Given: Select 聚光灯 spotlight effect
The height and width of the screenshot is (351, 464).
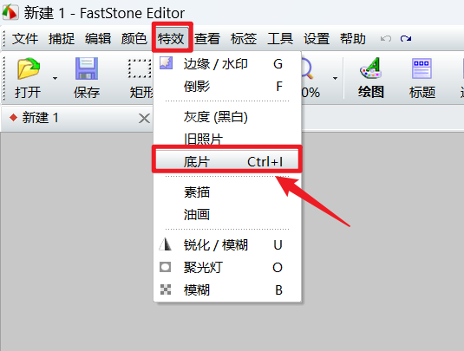Looking at the screenshot, I should [x=227, y=268].
